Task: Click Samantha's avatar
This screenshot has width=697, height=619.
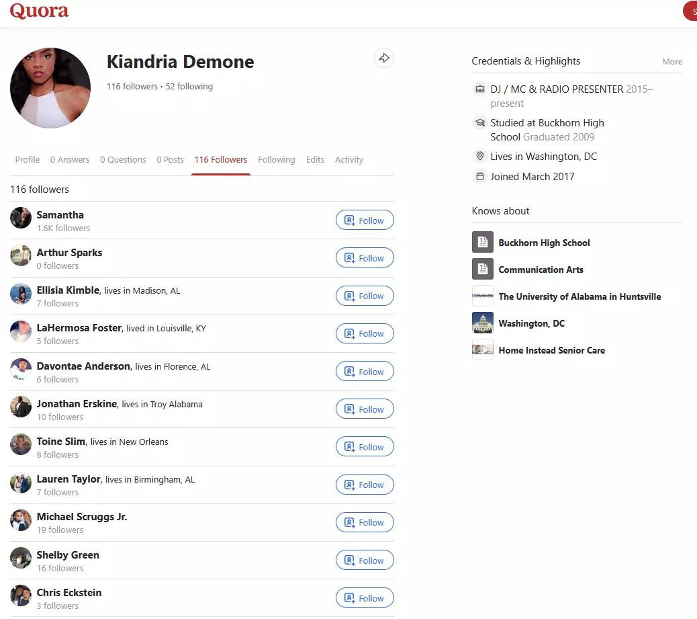Action: (21, 218)
